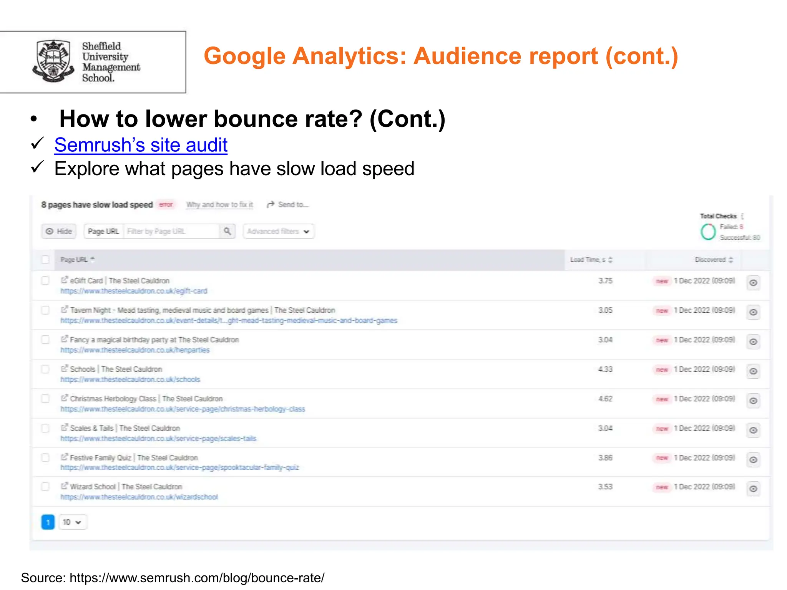Click the Total Checks progress ring
This screenshot has height=590, width=787.
coord(708,232)
